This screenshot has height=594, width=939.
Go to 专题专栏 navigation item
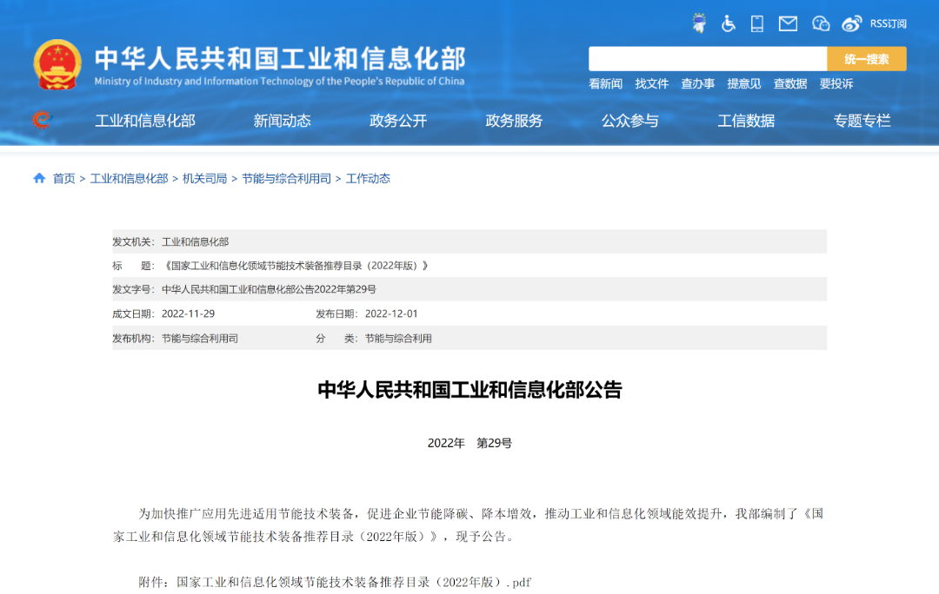(x=862, y=121)
